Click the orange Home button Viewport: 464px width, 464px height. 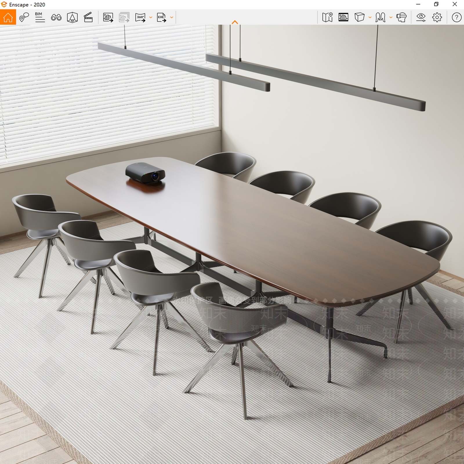8,17
